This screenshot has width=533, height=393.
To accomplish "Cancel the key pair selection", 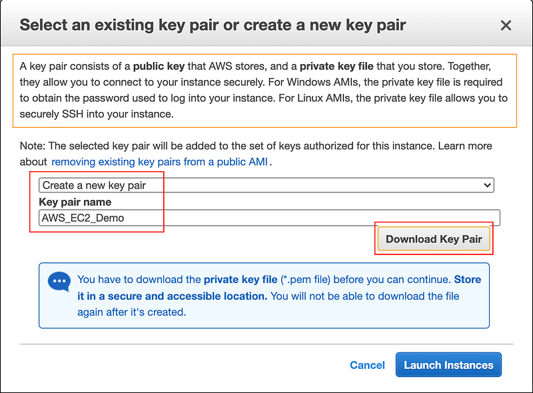I will [367, 365].
